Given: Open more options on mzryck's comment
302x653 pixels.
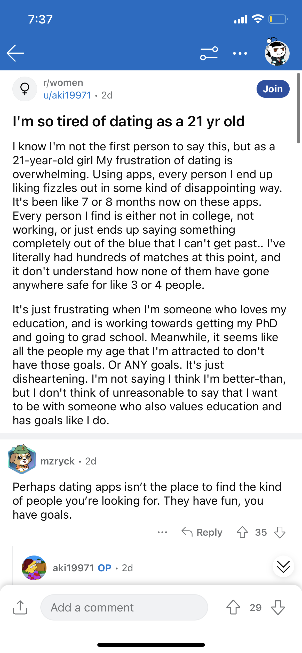Looking at the screenshot, I should click(162, 532).
